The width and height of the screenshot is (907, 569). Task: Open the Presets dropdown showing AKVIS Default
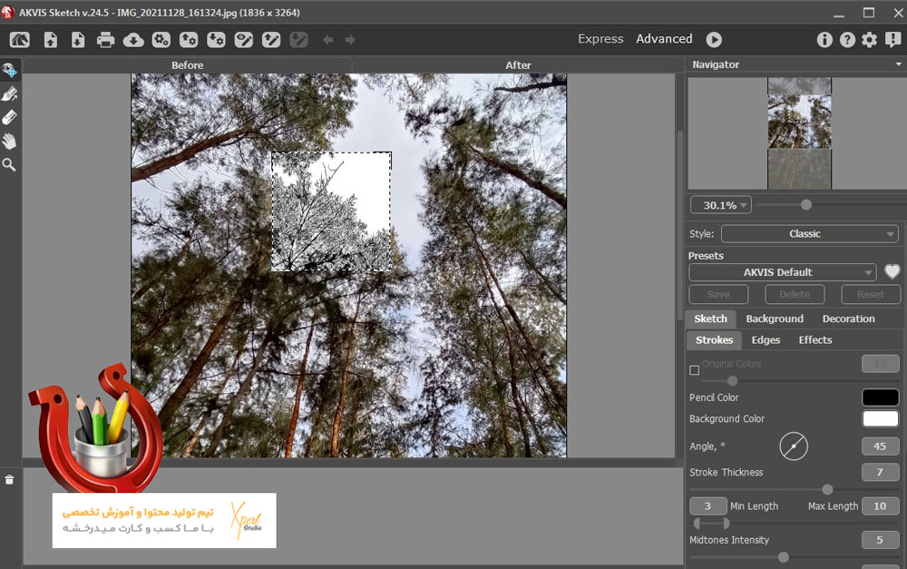(x=783, y=272)
